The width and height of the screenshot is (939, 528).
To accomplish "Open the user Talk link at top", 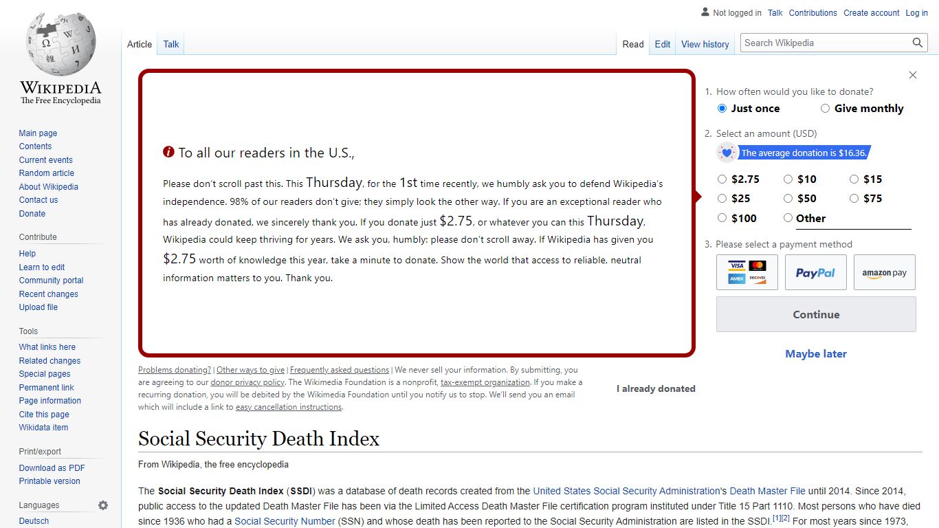I will click(x=775, y=12).
